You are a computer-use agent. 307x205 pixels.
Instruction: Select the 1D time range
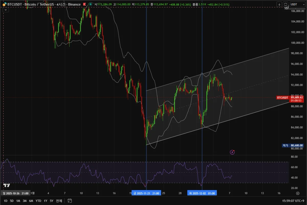pyautogui.click(x=6, y=201)
